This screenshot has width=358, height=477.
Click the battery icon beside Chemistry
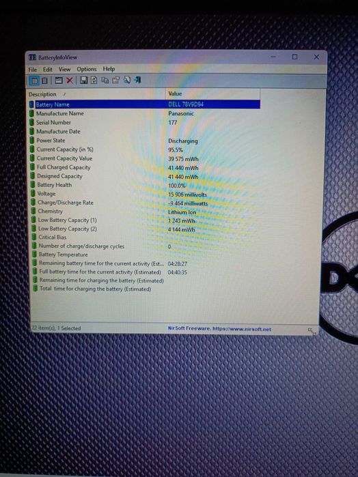point(33,211)
